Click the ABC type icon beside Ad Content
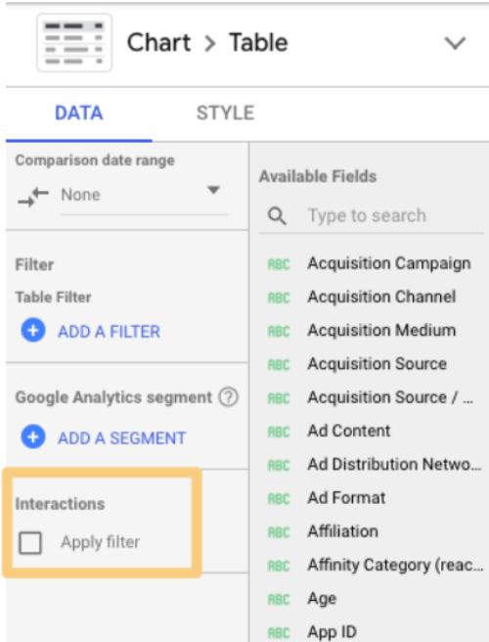This screenshot has height=642, width=489. [x=279, y=433]
